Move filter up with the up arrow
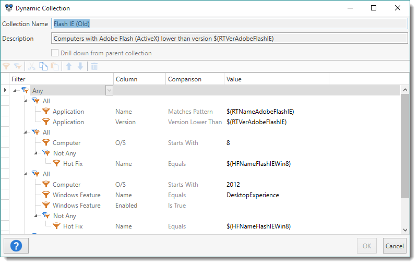Image resolution: width=418 pixels, height=265 pixels. click(x=69, y=66)
